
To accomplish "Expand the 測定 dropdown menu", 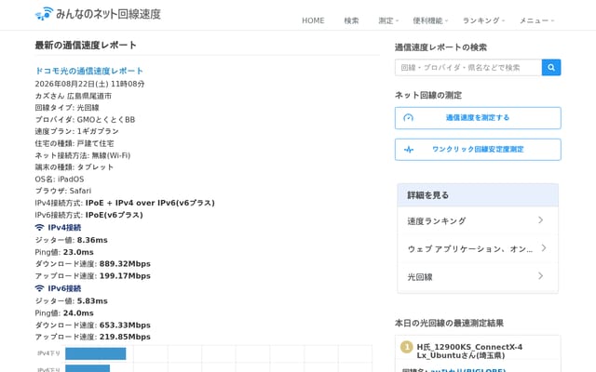I will [388, 20].
